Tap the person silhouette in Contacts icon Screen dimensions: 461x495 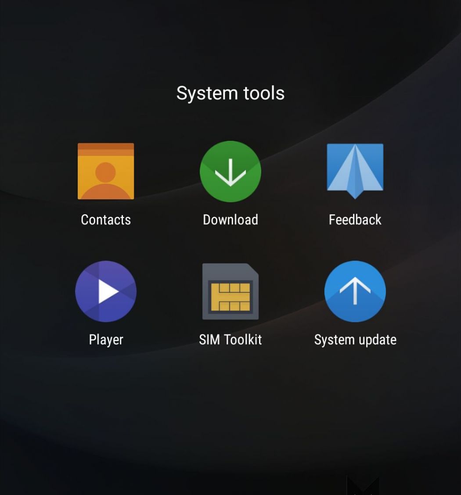105,179
